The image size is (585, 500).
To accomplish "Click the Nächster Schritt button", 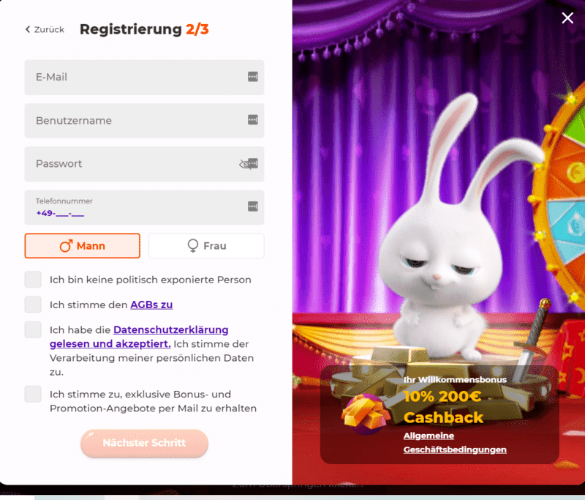I will [x=144, y=443].
